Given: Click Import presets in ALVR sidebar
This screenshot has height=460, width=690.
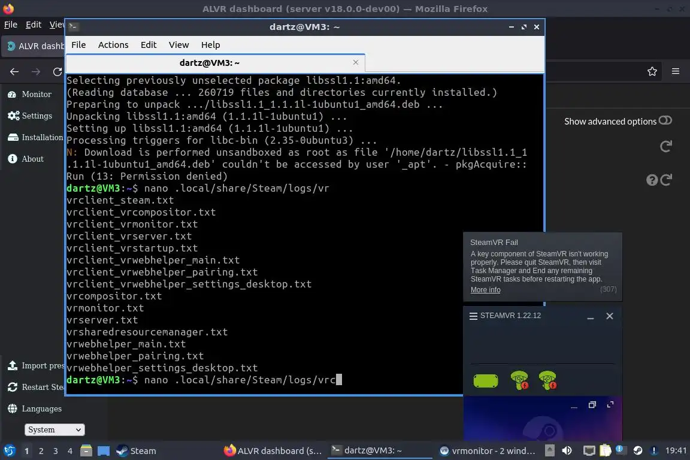Looking at the screenshot, I should [36, 366].
